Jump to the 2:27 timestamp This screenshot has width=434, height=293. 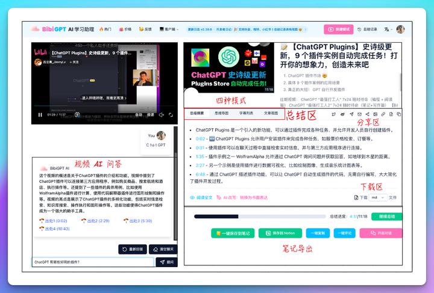pyautogui.click(x=200, y=165)
